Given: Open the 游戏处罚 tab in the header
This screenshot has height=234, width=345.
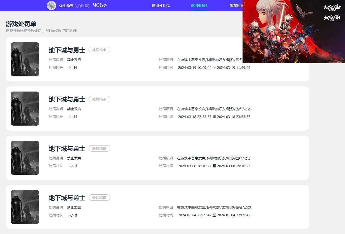Looking at the screenshot, I should click(236, 6).
